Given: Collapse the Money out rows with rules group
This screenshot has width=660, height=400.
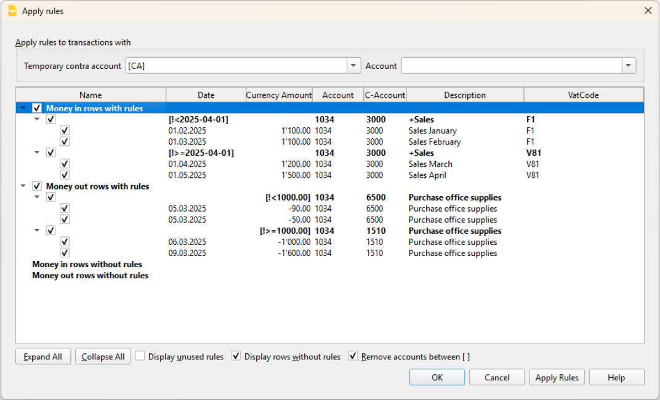Looking at the screenshot, I should [23, 186].
